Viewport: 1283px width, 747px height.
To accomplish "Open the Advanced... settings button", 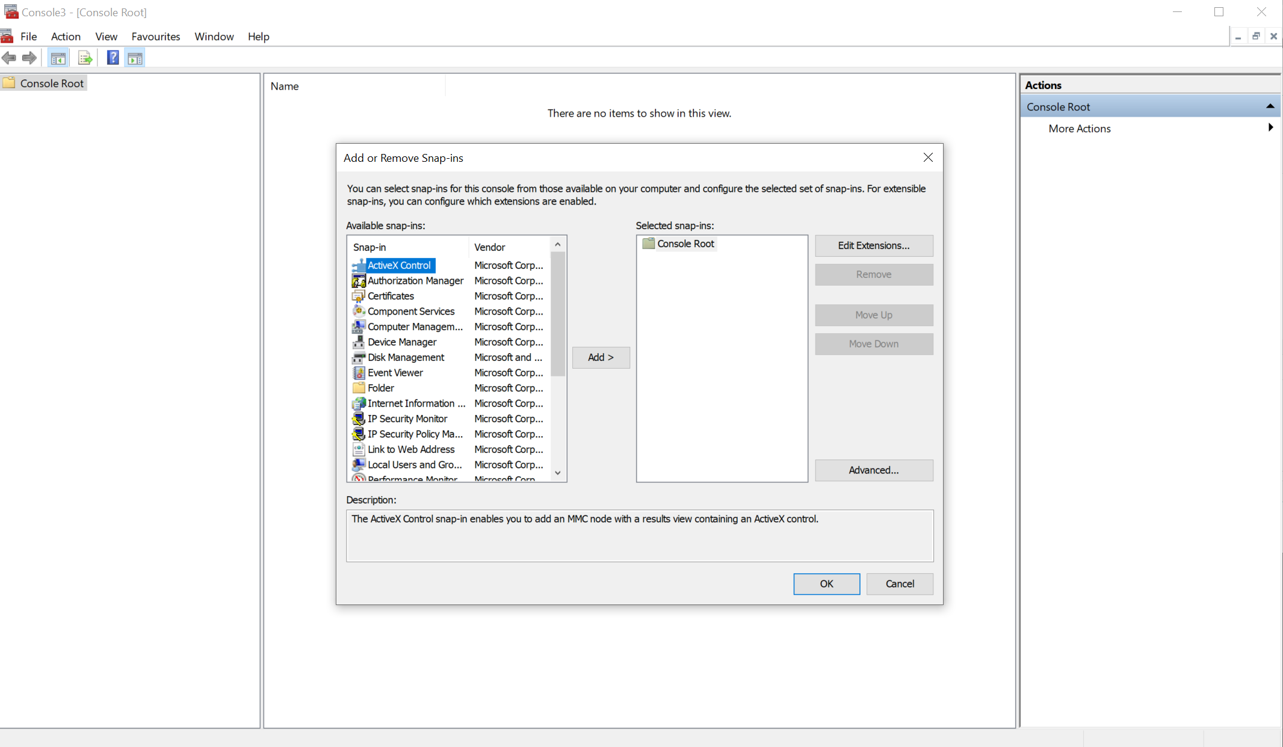I will pyautogui.click(x=873, y=470).
